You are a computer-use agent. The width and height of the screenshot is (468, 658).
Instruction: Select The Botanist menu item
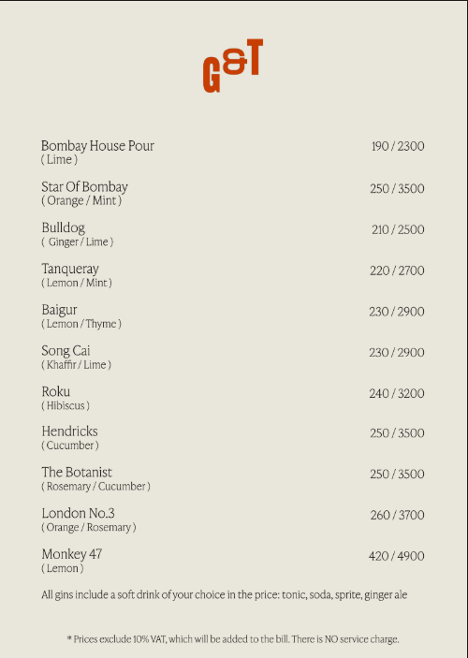point(77,472)
